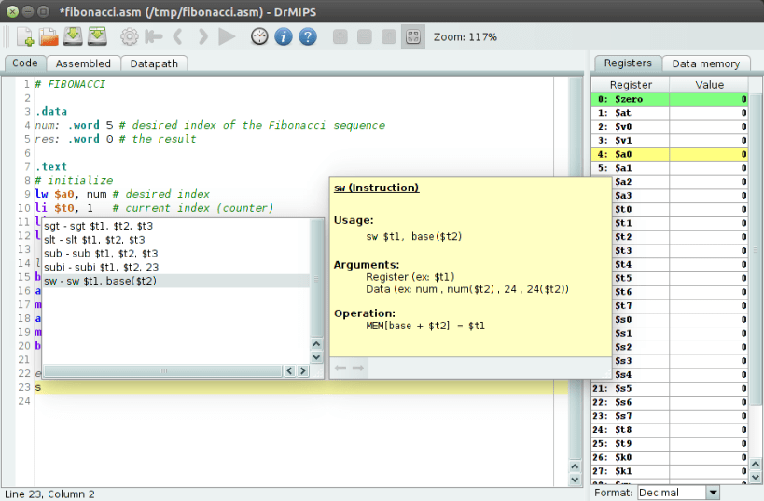Open the Data memory tab
This screenshot has height=501, width=764.
click(x=705, y=63)
